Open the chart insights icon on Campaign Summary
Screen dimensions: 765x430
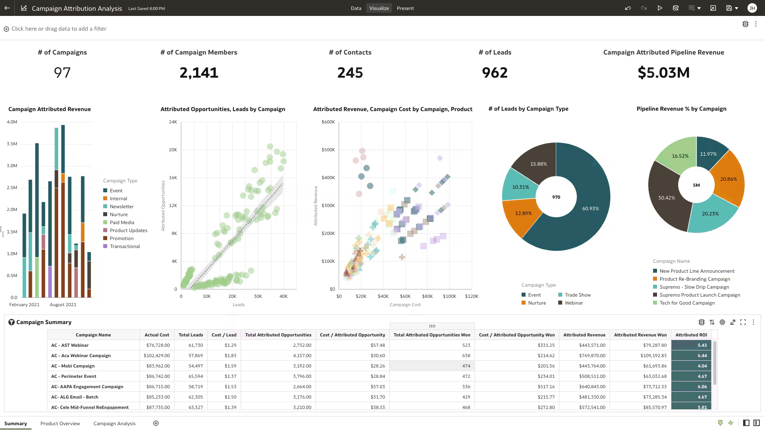pyautogui.click(x=733, y=322)
